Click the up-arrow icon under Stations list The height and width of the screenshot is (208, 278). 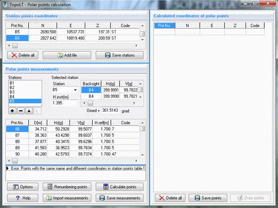click(29, 111)
